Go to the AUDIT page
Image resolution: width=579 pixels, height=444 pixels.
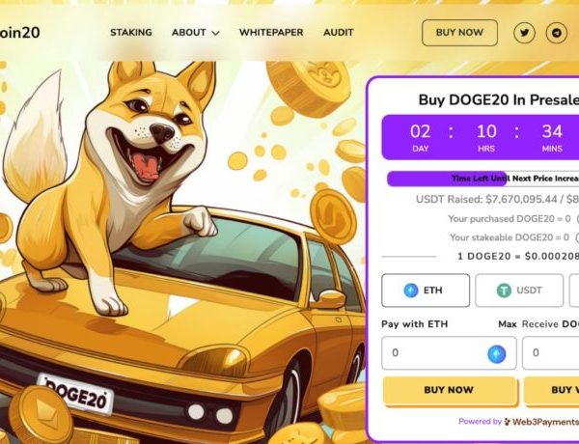coord(339,33)
